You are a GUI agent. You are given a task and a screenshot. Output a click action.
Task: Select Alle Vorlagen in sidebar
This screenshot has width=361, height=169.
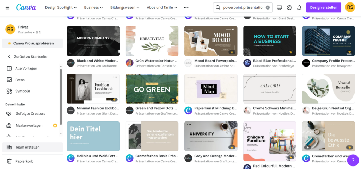[26, 68]
